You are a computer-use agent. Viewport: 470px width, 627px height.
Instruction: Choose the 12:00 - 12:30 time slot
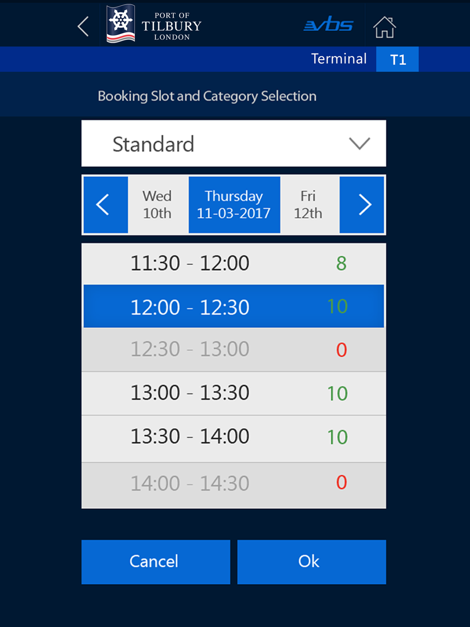click(234, 306)
